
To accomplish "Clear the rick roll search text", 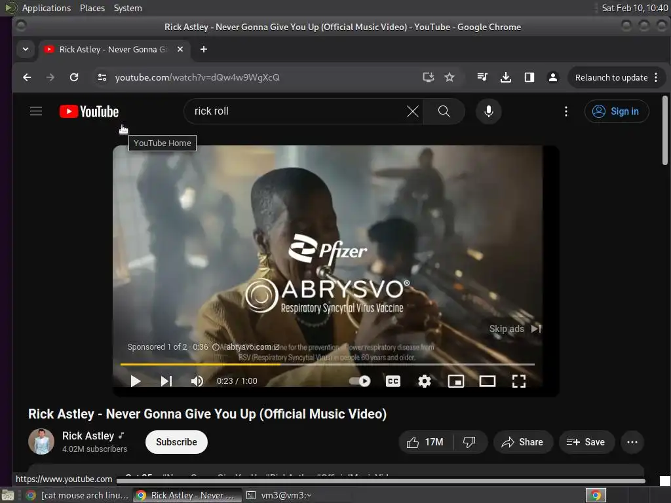I will point(413,111).
